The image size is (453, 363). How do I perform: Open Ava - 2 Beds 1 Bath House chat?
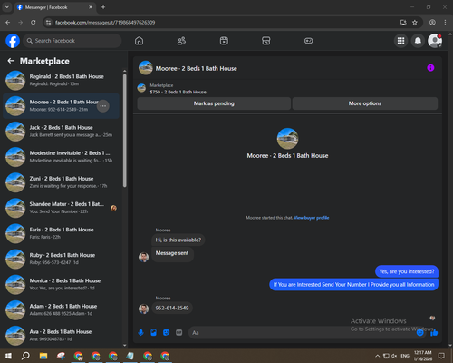(x=62, y=336)
